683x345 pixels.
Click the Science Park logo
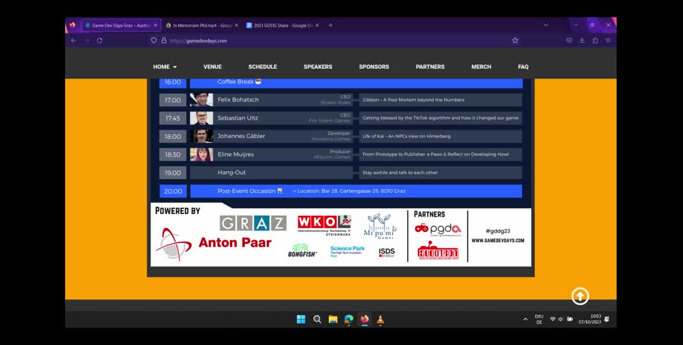pos(347,251)
